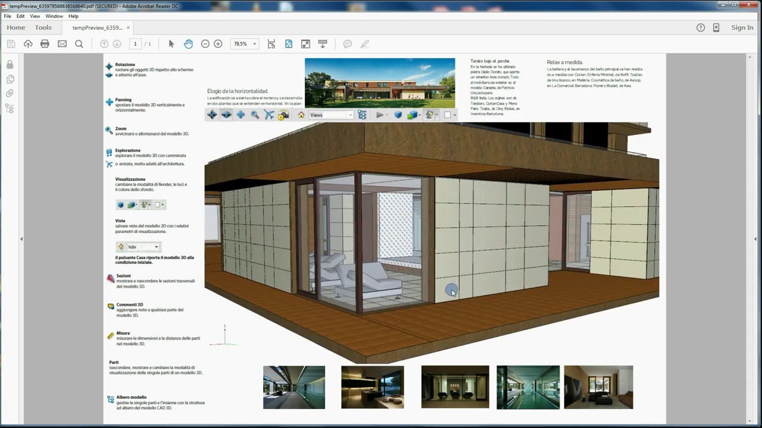Screen dimensions: 762x428
Task: Select the 3D Zoom tool
Action: click(x=255, y=115)
